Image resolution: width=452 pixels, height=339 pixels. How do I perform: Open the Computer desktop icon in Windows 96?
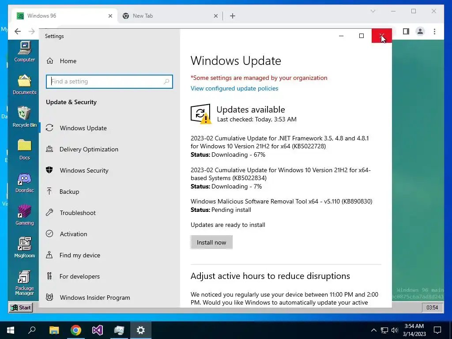point(25,52)
